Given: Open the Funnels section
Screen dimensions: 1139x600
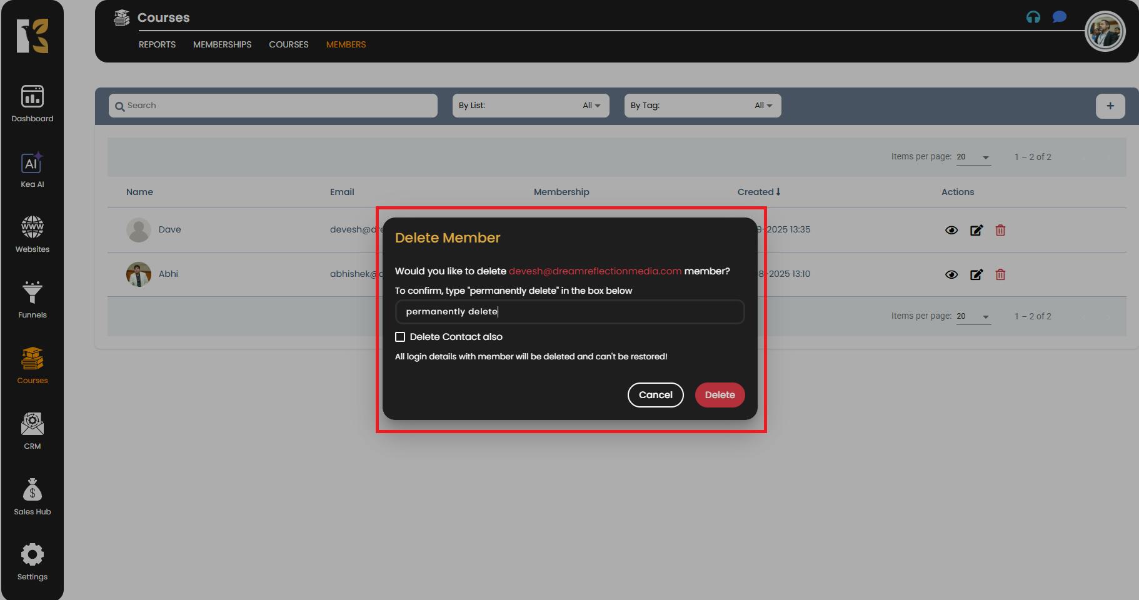Looking at the screenshot, I should pyautogui.click(x=32, y=300).
